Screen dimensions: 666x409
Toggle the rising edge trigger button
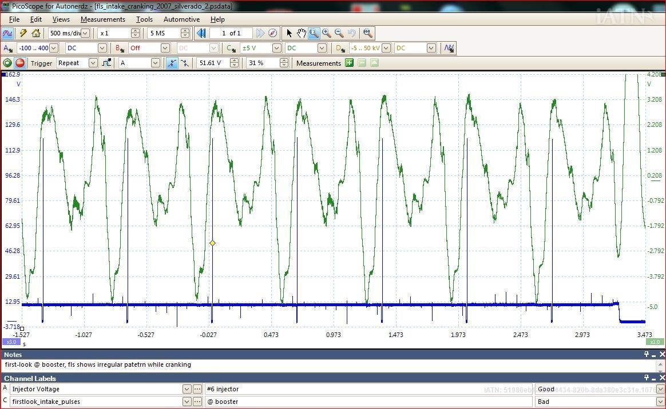click(172, 63)
